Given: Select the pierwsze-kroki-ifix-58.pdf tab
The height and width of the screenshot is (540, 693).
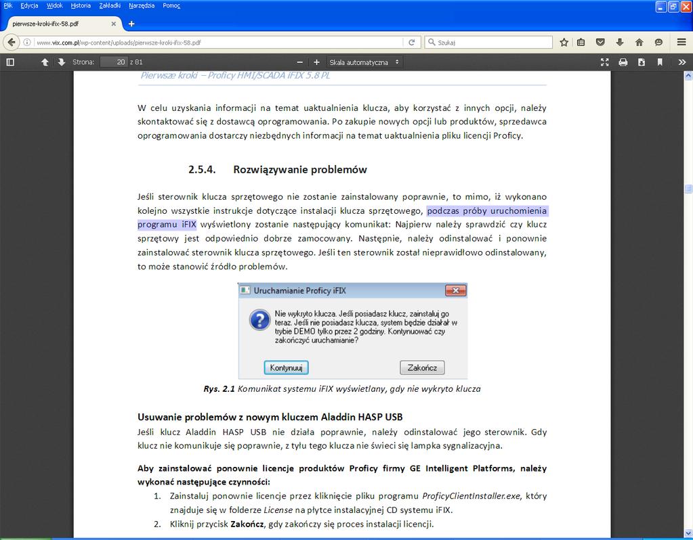Looking at the screenshot, I should 61,24.
